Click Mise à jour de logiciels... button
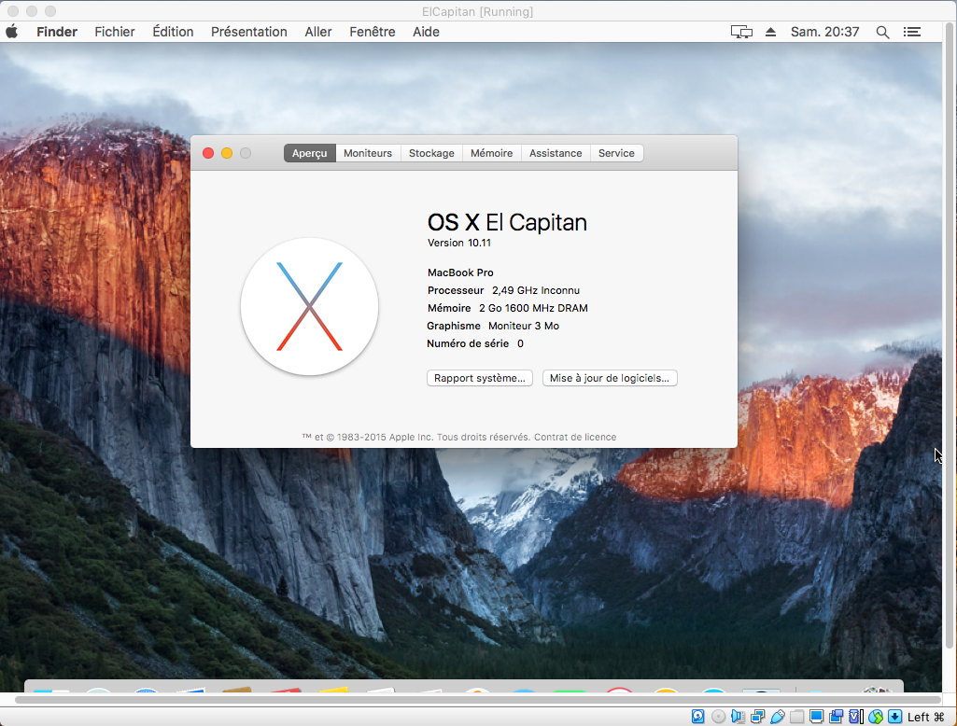Screen dimensions: 957x726 610,378
